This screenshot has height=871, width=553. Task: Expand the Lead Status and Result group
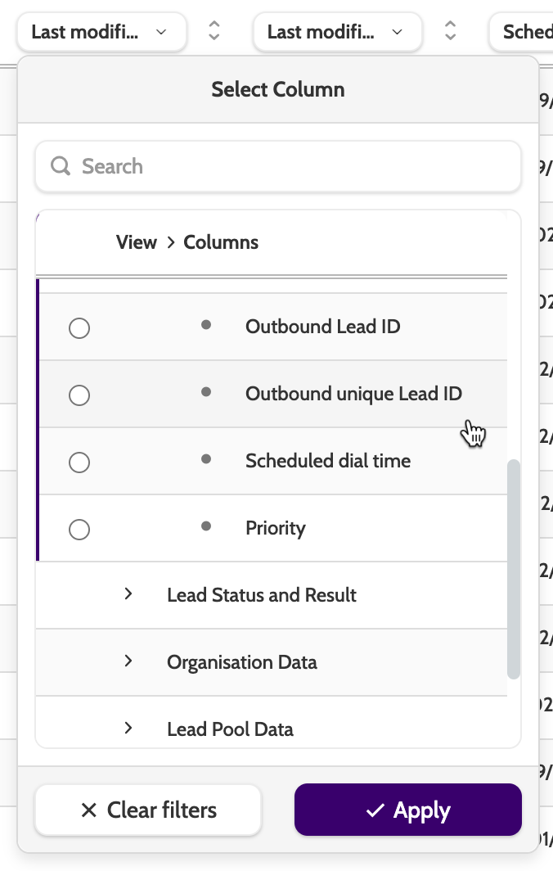tap(128, 594)
